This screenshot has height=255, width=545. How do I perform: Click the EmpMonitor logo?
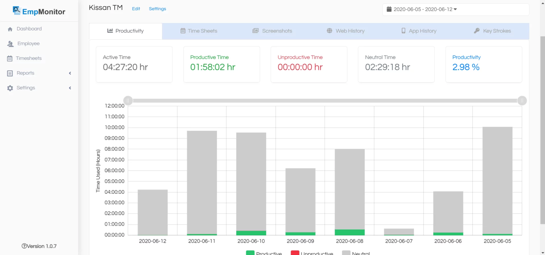(x=39, y=11)
